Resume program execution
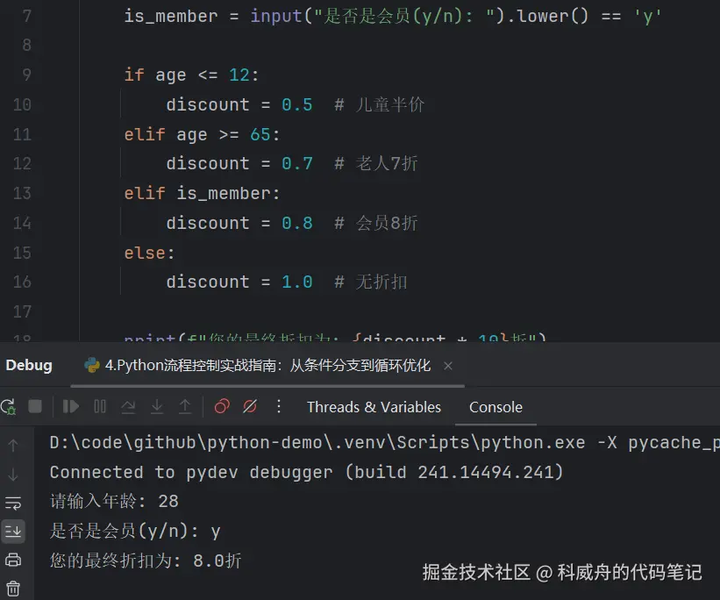The width and height of the screenshot is (720, 600). pos(71,407)
